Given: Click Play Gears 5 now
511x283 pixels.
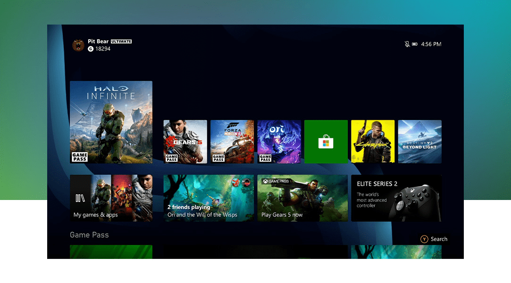Looking at the screenshot, I should click(302, 198).
